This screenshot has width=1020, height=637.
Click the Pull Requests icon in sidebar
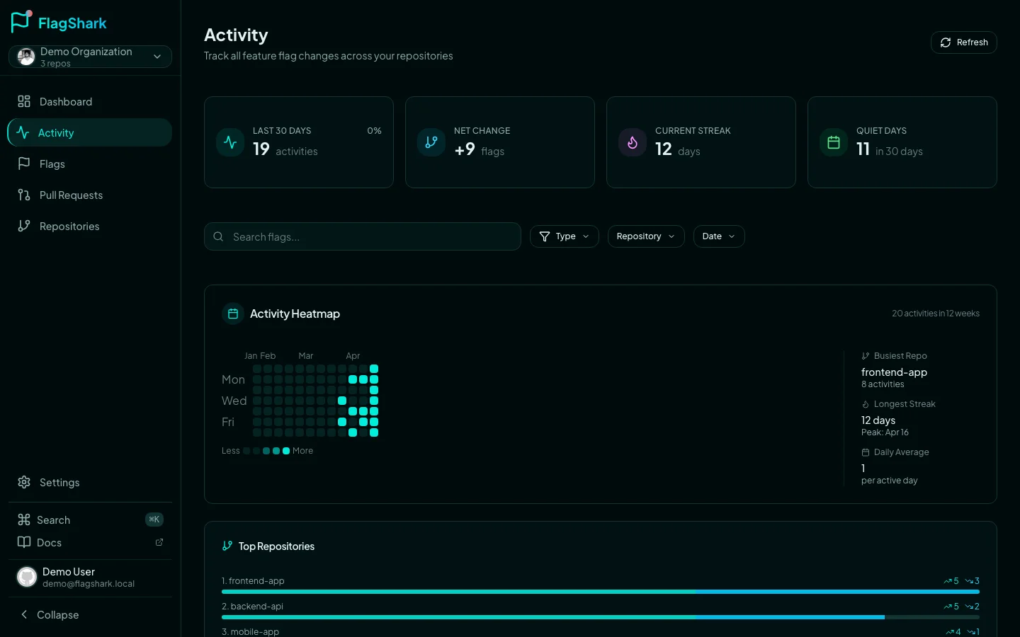pos(24,195)
